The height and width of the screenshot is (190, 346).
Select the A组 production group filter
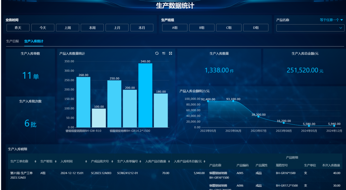[174, 27]
